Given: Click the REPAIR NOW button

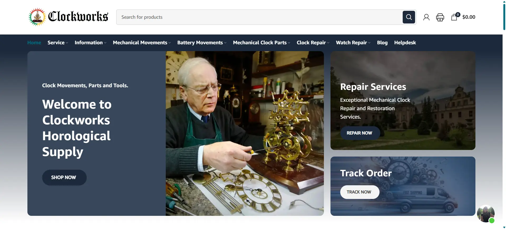Looking at the screenshot, I should click(360, 133).
